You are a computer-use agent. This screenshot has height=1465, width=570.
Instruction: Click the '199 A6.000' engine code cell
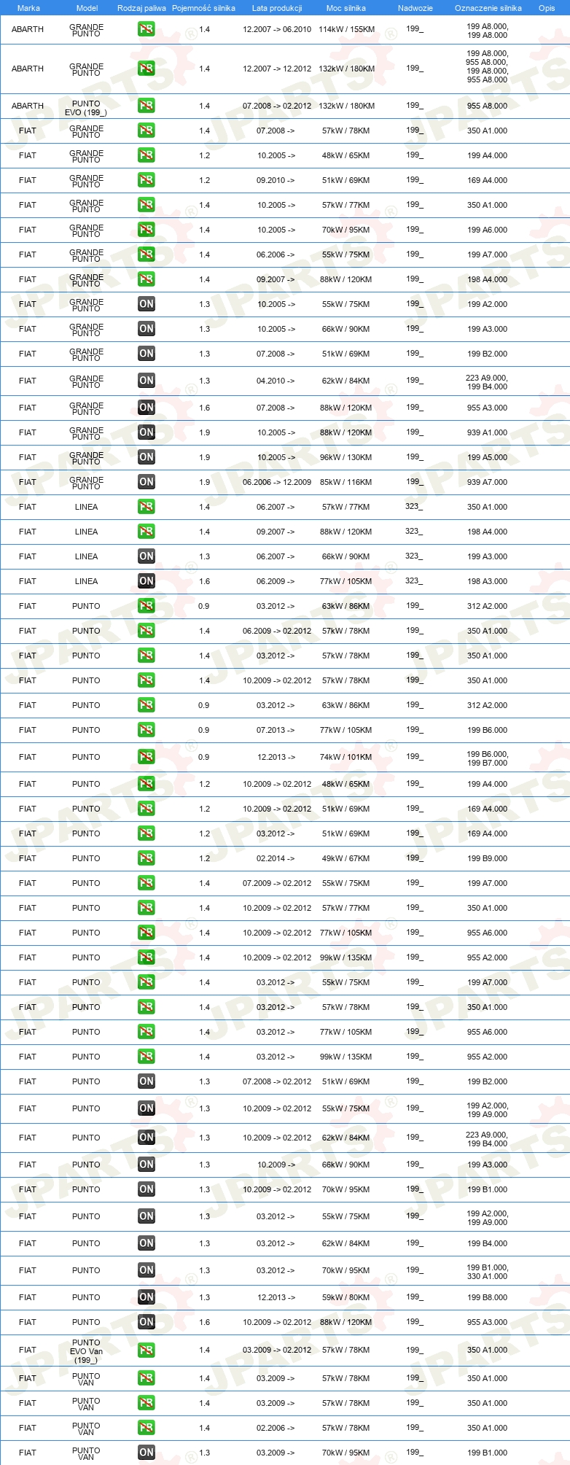coord(488,230)
